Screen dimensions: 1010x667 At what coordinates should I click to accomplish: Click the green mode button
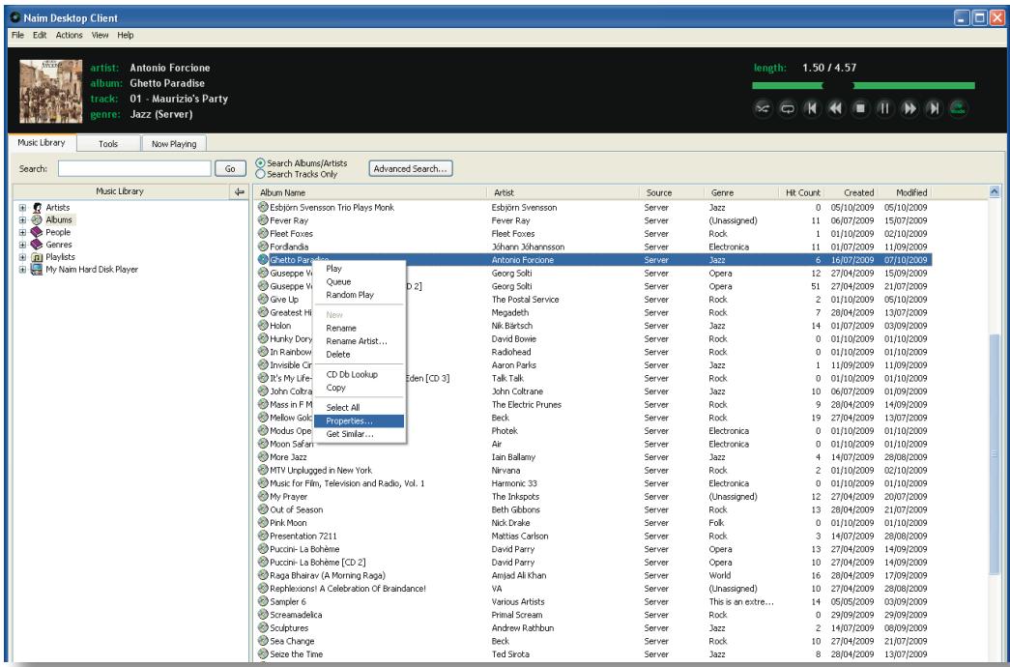[x=958, y=108]
